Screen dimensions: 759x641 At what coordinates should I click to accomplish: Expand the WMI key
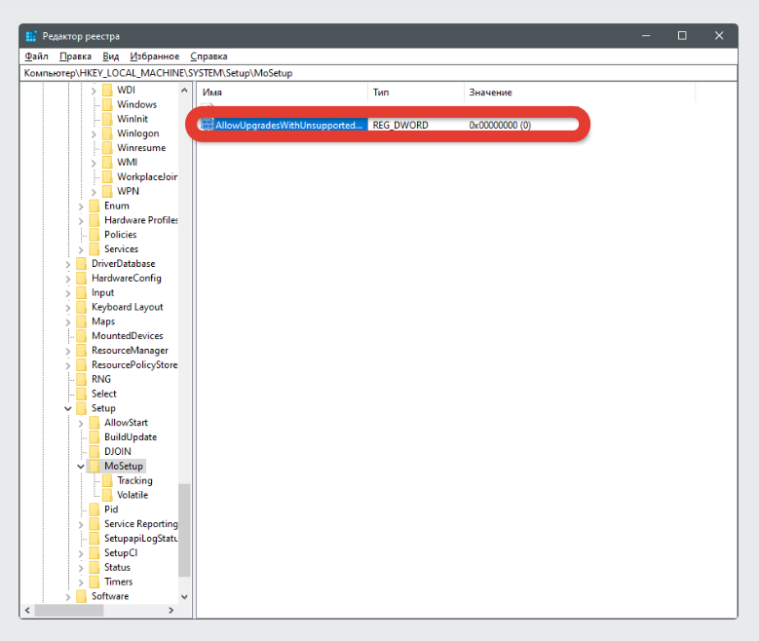pyautogui.click(x=94, y=163)
